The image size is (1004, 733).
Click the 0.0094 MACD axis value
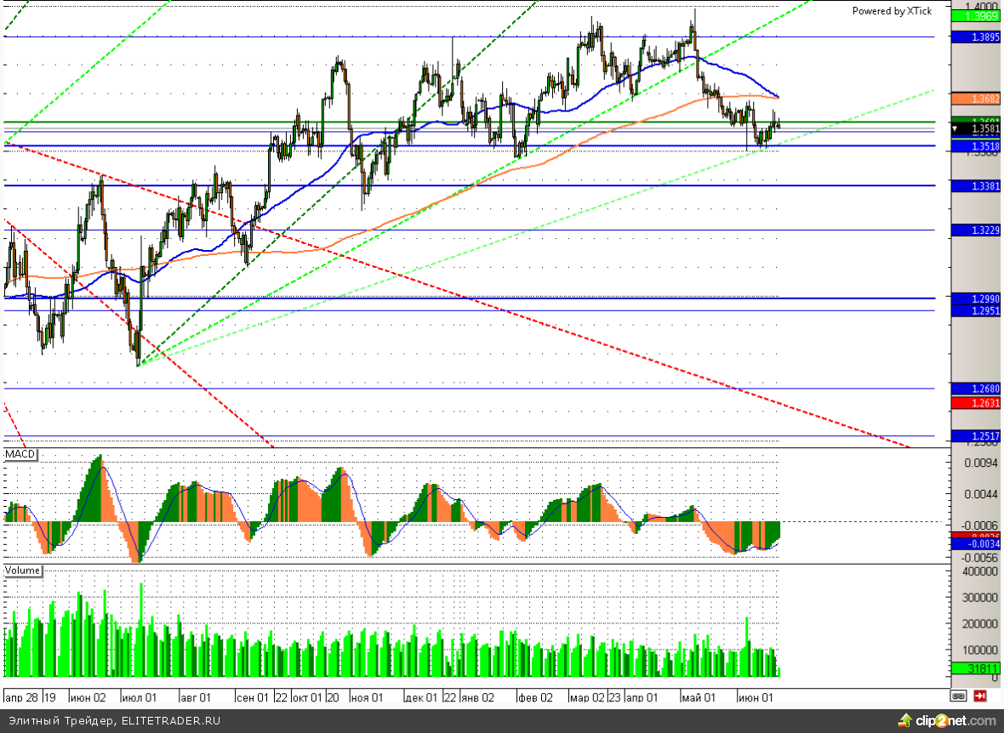pos(981,463)
